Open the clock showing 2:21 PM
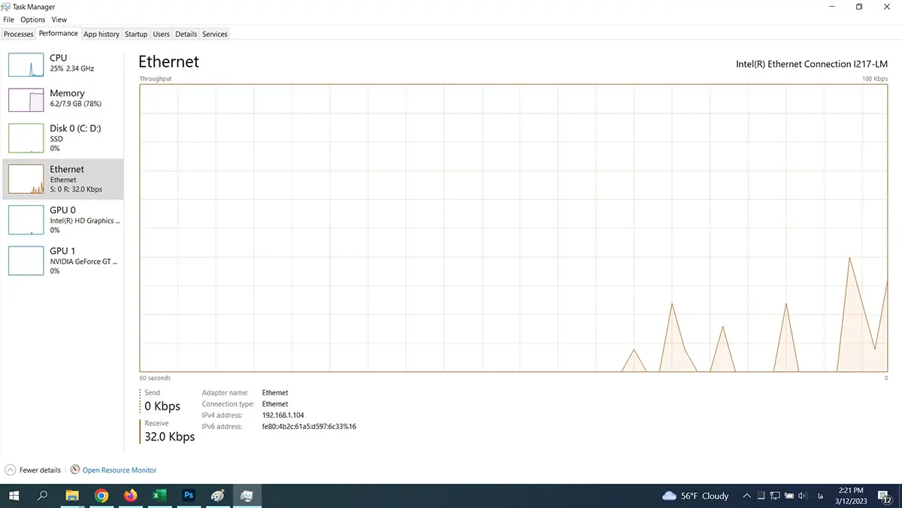902x508 pixels. [850, 496]
